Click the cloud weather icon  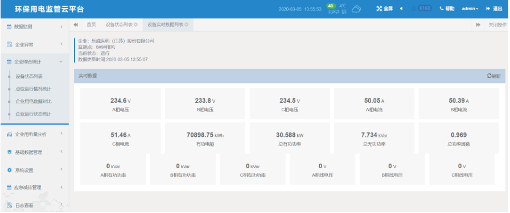(356, 9)
